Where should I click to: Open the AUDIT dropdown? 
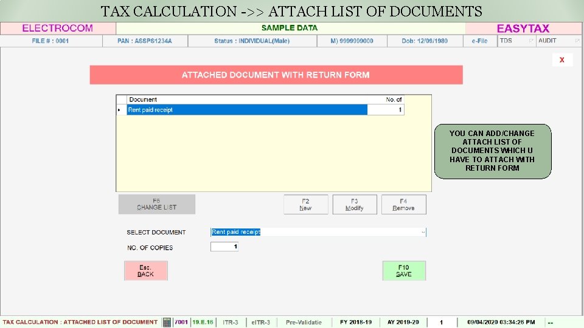pos(577,41)
